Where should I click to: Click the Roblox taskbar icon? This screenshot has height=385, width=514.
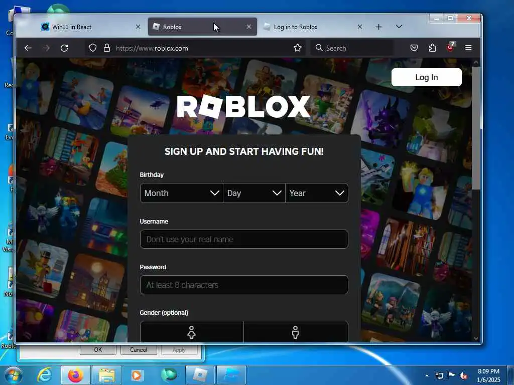200,375
